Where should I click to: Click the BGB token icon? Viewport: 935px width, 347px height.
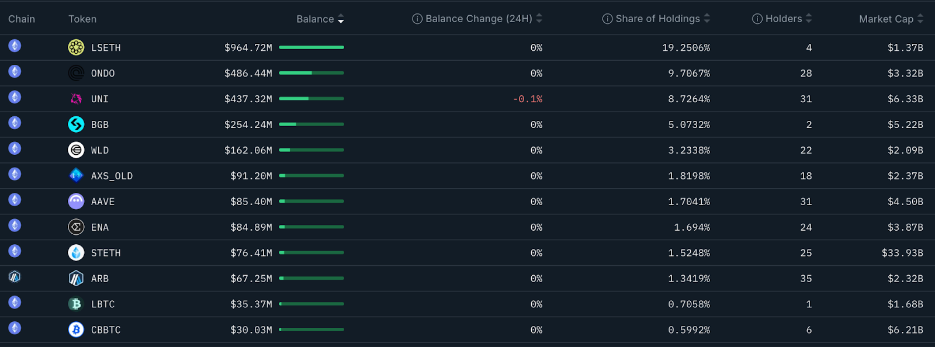point(76,124)
